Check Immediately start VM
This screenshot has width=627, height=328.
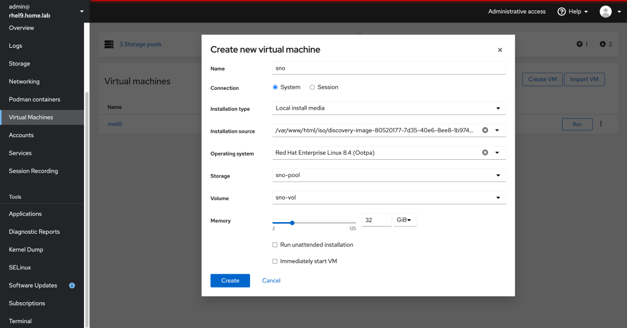click(275, 261)
